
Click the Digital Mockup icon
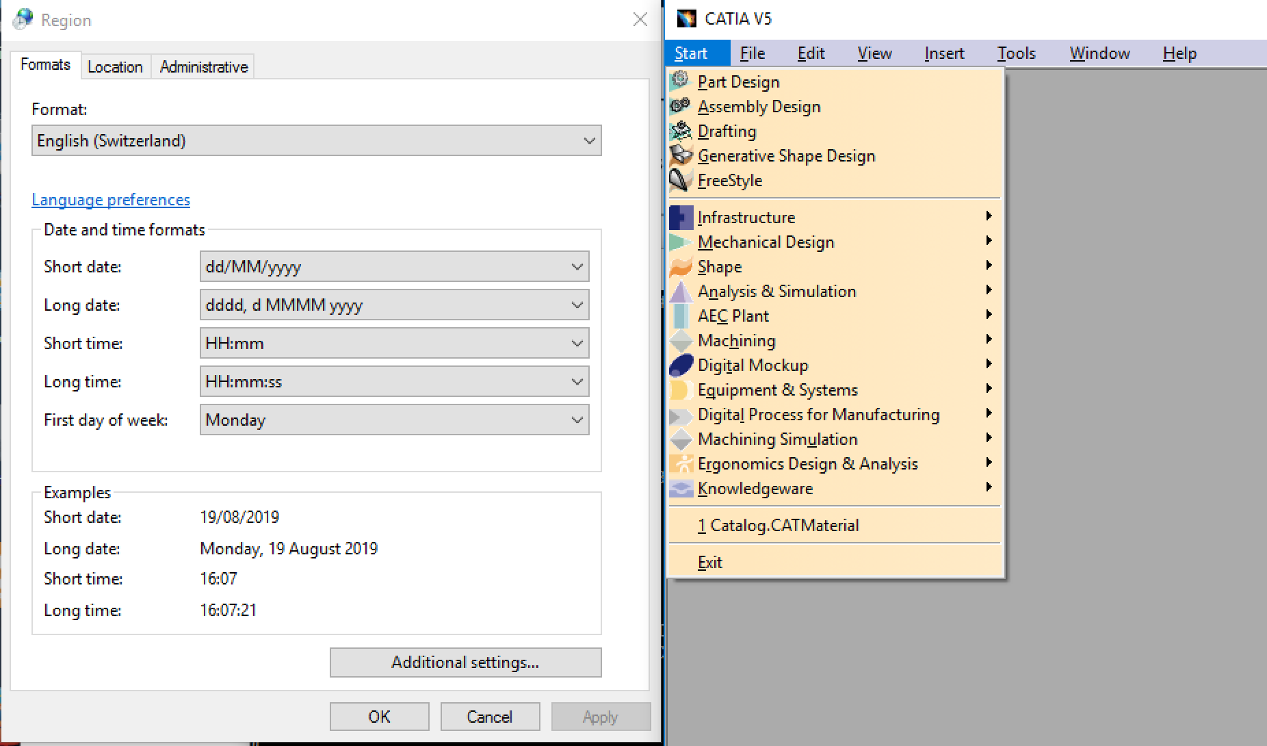click(680, 365)
